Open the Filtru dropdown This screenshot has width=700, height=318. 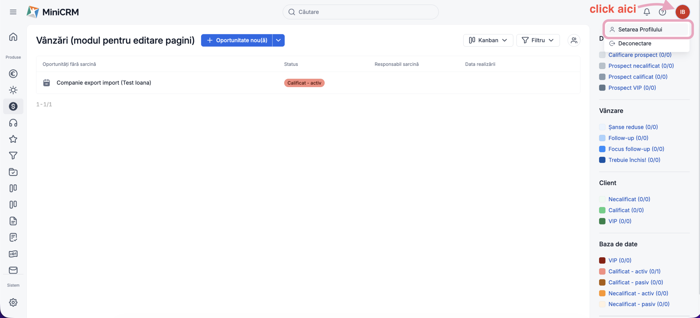[538, 40]
